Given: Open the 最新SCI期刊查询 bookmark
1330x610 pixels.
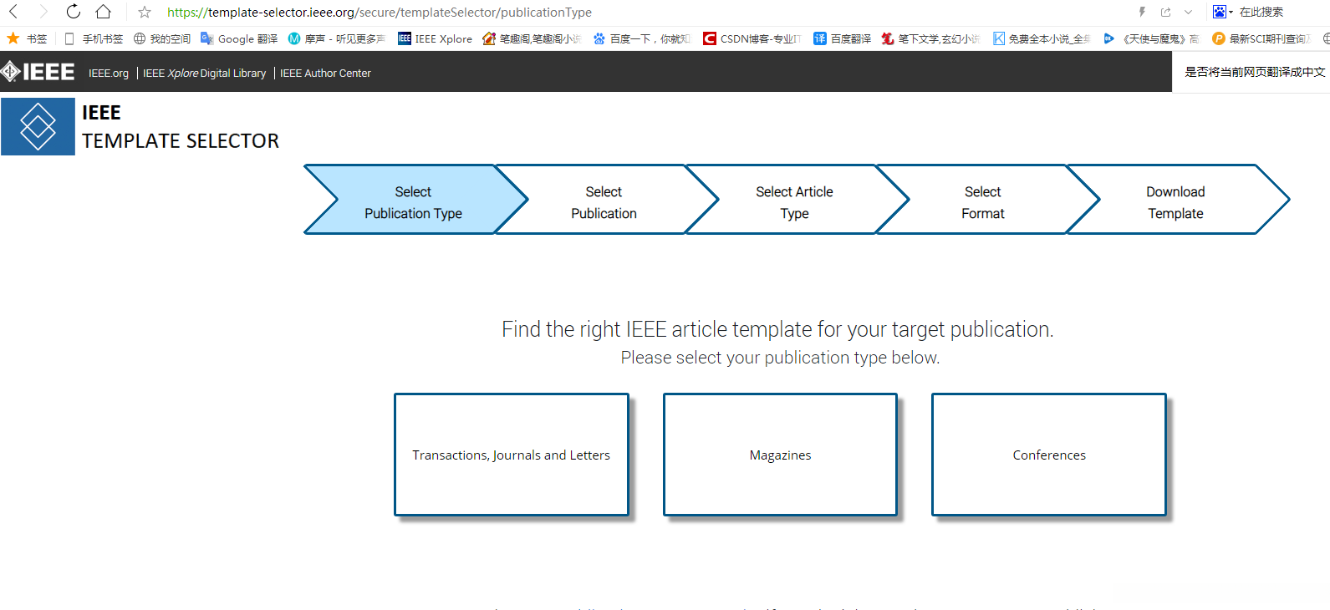Looking at the screenshot, I should pyautogui.click(x=1261, y=38).
